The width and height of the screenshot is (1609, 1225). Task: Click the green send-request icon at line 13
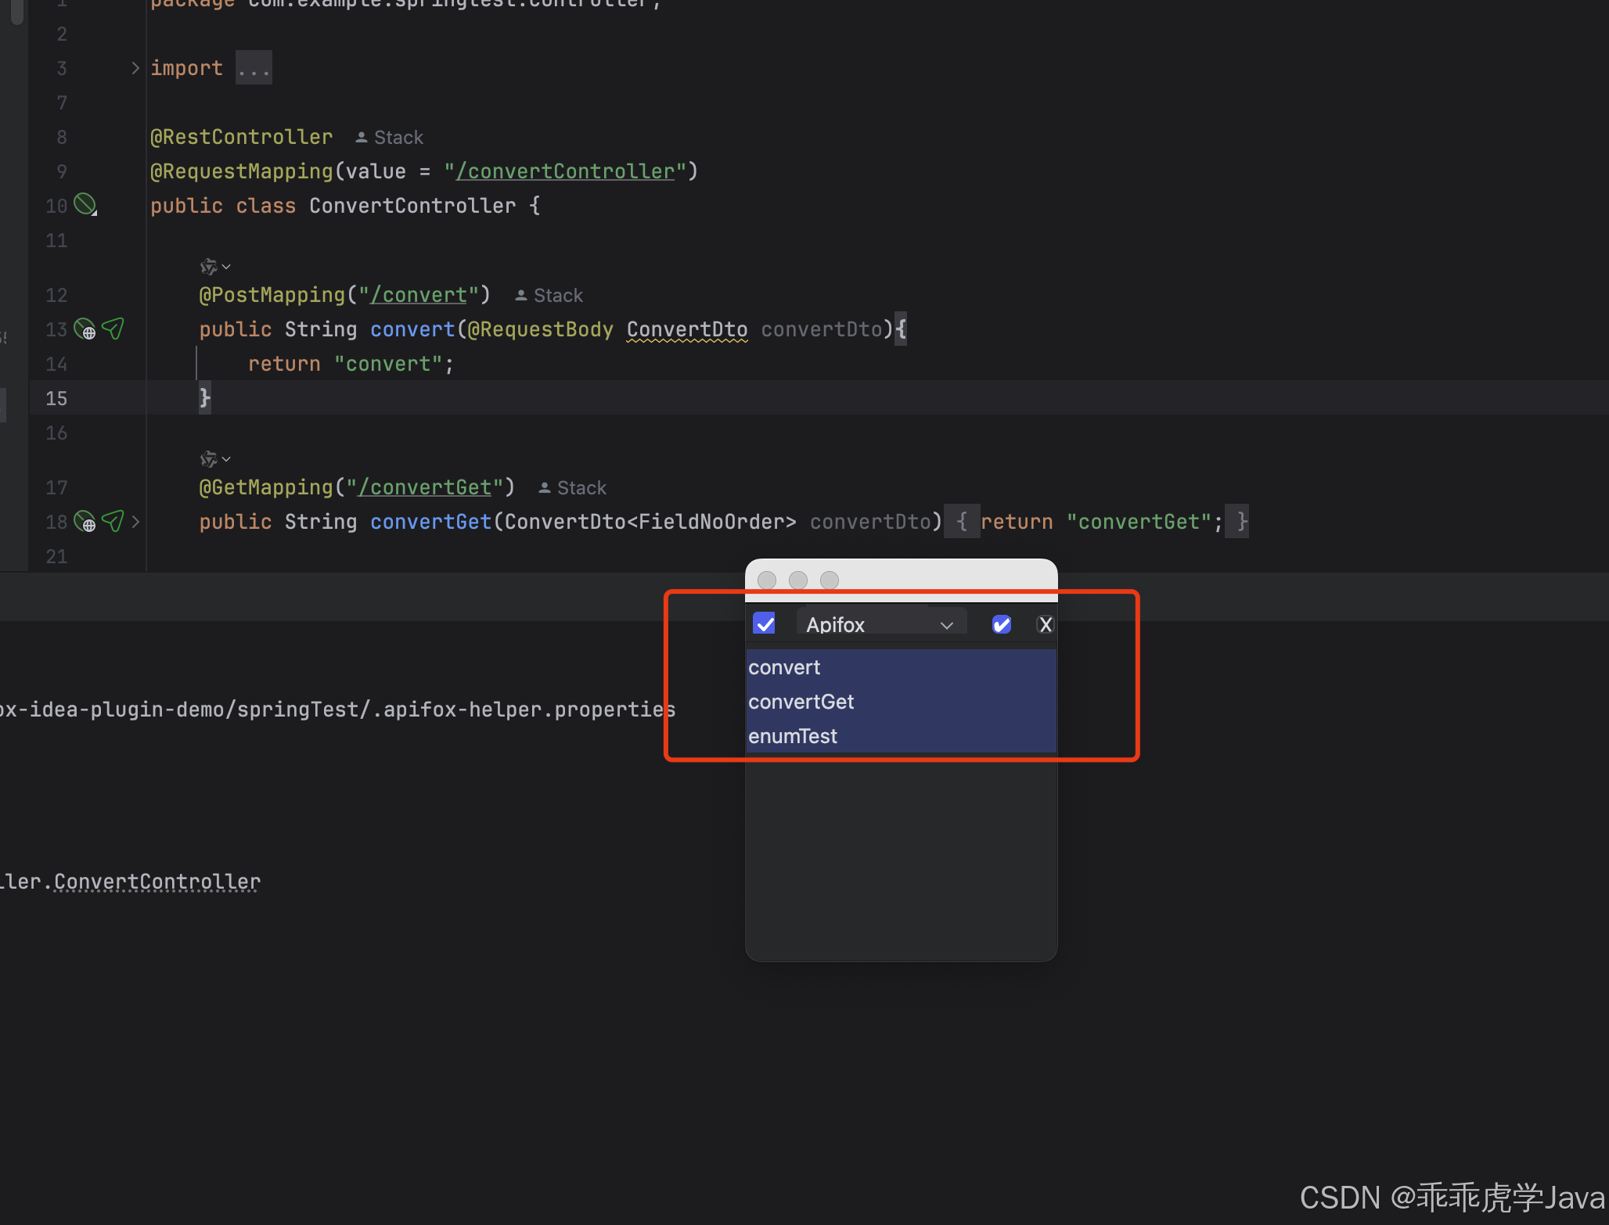(113, 329)
